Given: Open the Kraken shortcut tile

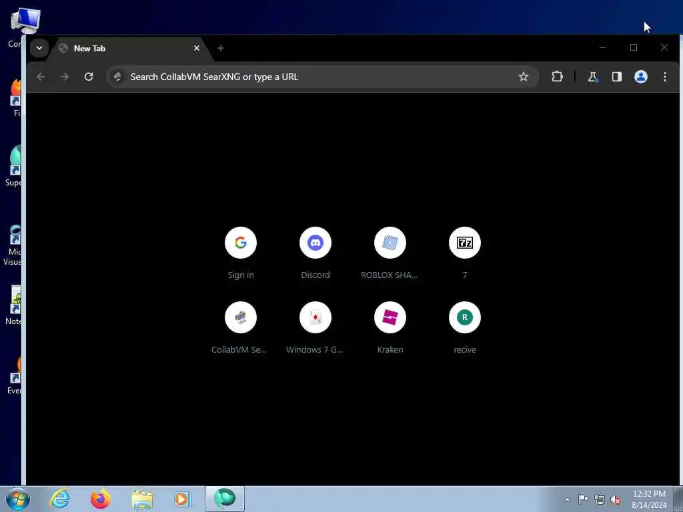Looking at the screenshot, I should 390,328.
